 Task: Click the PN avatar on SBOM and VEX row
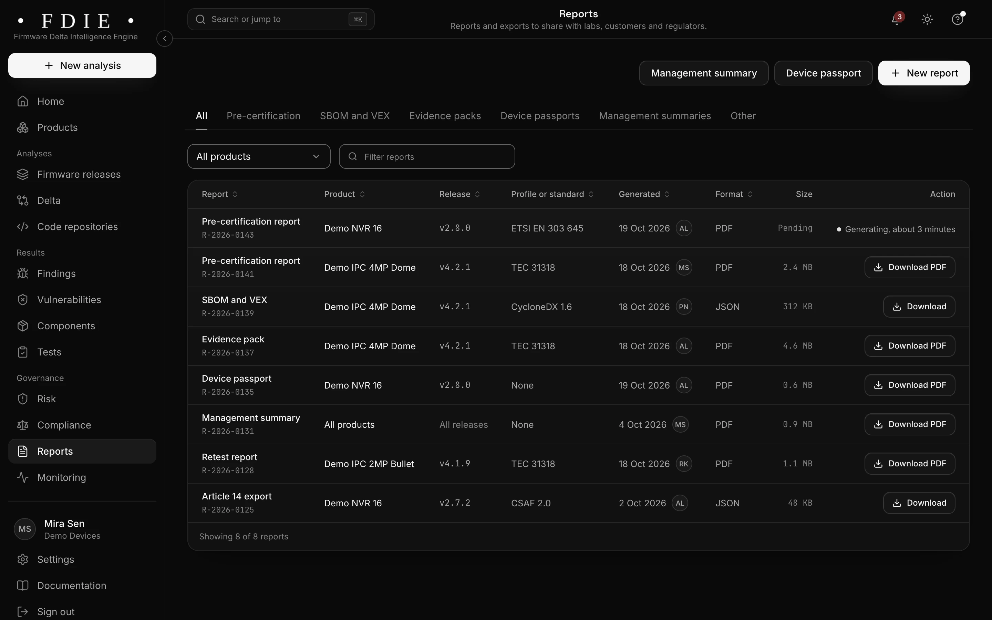pyautogui.click(x=684, y=307)
